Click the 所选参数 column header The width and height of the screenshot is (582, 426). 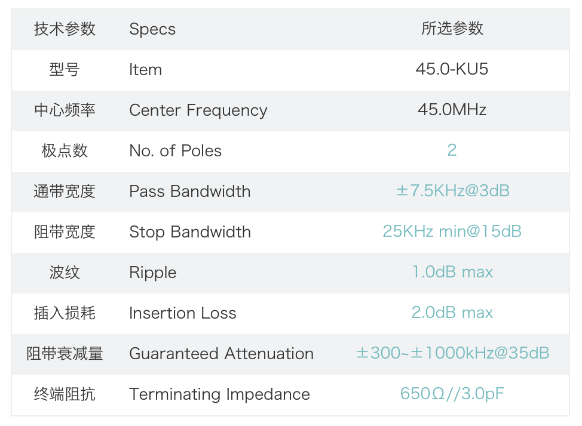452,29
